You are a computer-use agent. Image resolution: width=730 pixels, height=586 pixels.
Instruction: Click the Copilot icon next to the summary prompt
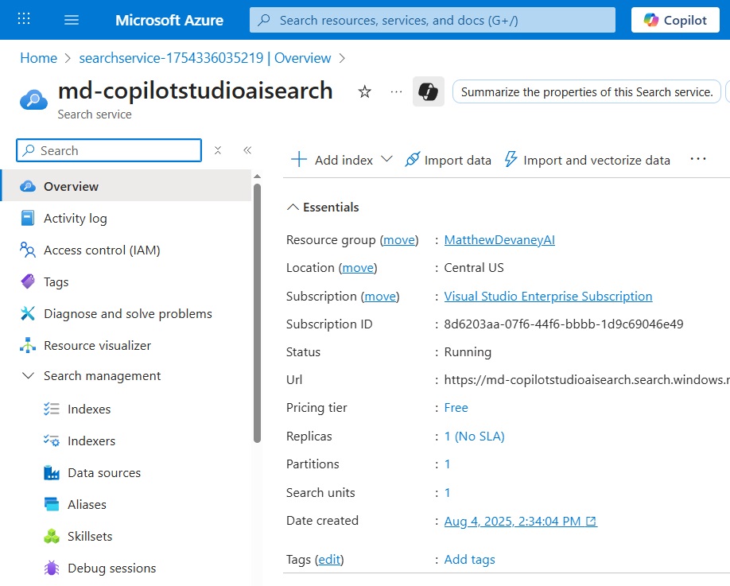(428, 91)
